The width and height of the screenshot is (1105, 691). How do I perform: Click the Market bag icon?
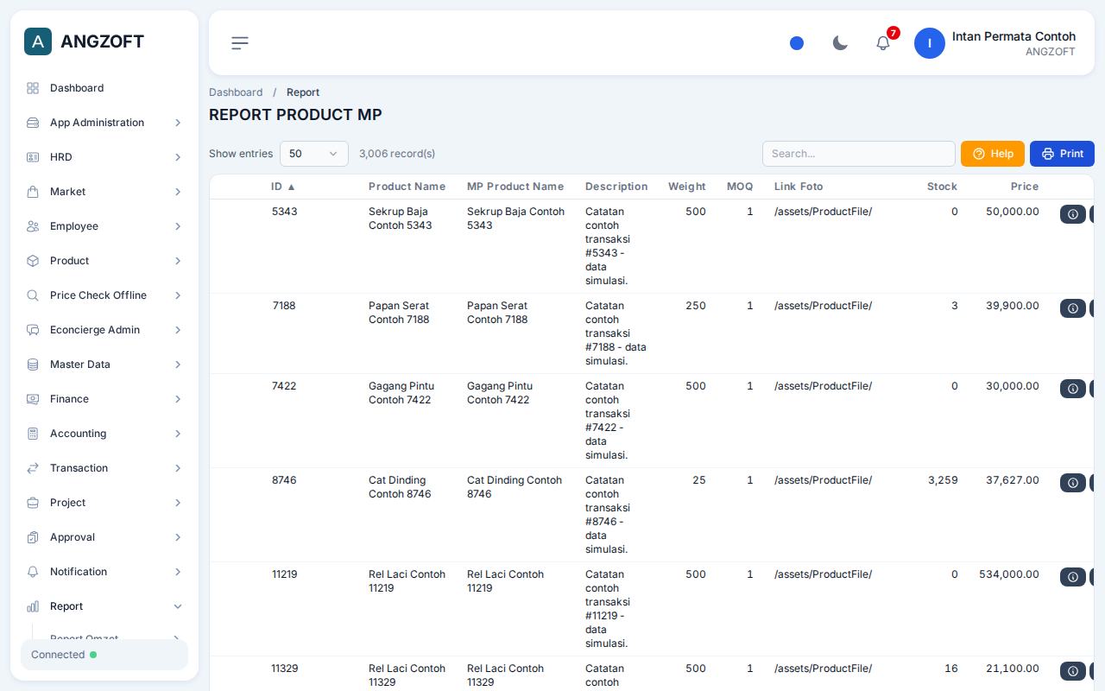coord(33,192)
